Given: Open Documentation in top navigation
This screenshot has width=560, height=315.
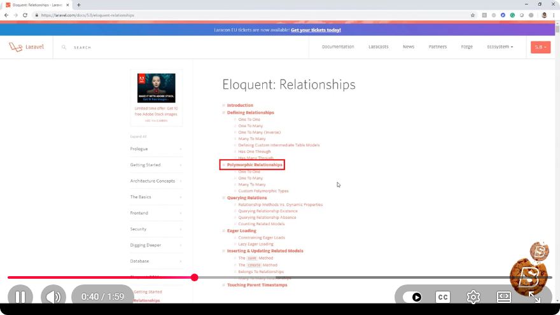Looking at the screenshot, I should point(338,47).
